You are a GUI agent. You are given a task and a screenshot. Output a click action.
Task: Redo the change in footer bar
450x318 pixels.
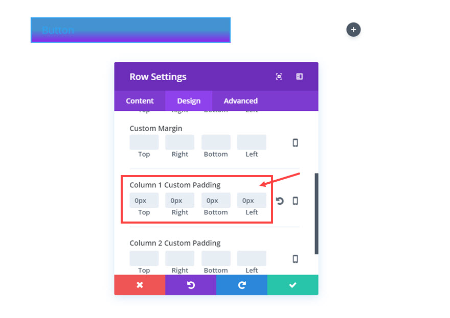click(242, 285)
